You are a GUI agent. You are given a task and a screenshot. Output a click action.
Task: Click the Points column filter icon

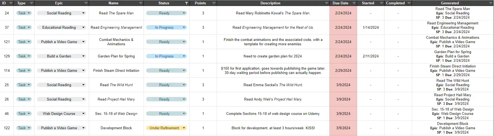tap(214, 3)
